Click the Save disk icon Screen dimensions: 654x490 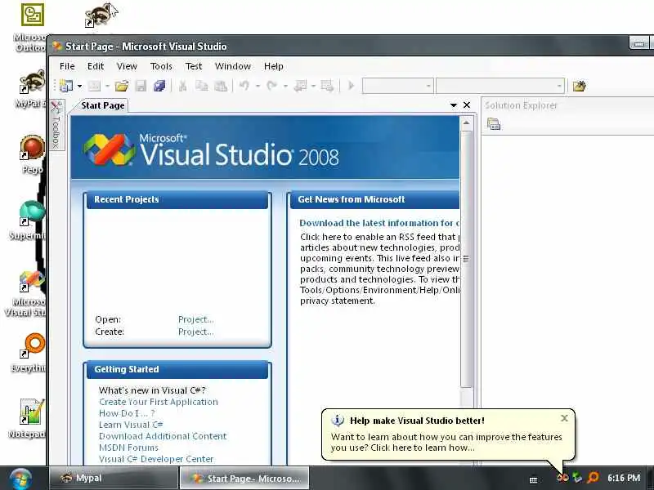tap(141, 87)
